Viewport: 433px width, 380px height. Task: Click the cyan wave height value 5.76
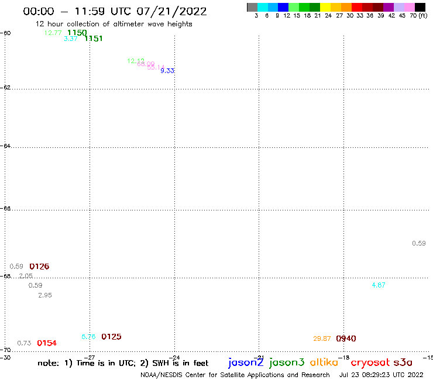[x=88, y=337]
